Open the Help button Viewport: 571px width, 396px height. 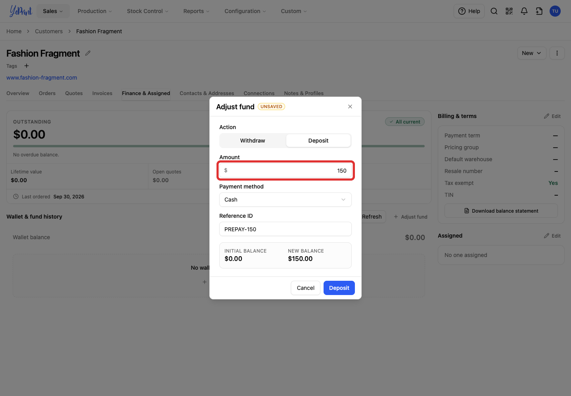point(469,11)
